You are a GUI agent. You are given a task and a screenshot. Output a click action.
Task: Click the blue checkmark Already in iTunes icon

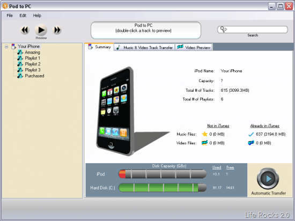pos(251,134)
